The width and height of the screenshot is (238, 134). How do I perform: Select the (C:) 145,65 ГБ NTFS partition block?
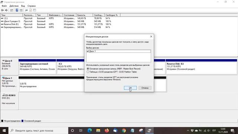(x=70, y=67)
